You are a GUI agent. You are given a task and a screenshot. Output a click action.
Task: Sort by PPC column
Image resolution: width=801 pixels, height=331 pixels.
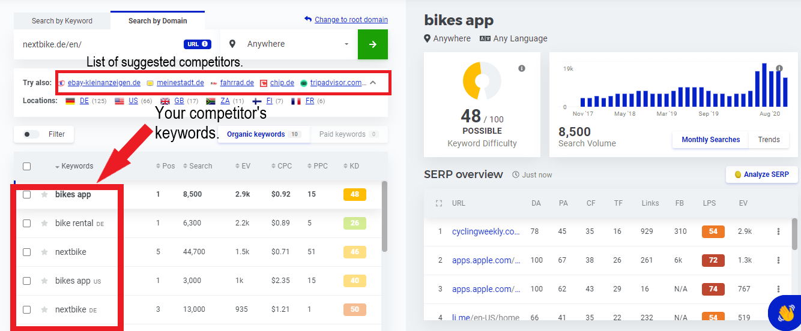coord(318,166)
